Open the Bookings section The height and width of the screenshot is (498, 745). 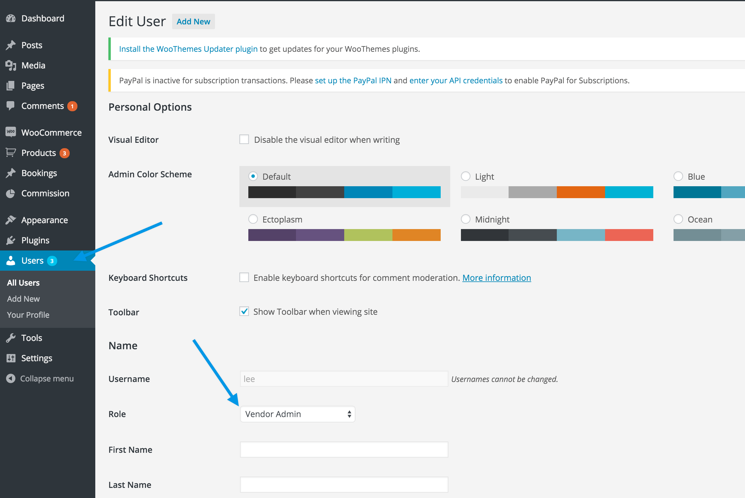tap(39, 173)
